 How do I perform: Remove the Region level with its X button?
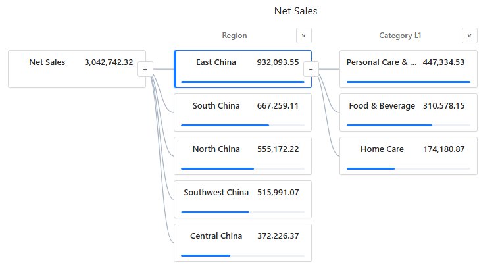coord(303,36)
